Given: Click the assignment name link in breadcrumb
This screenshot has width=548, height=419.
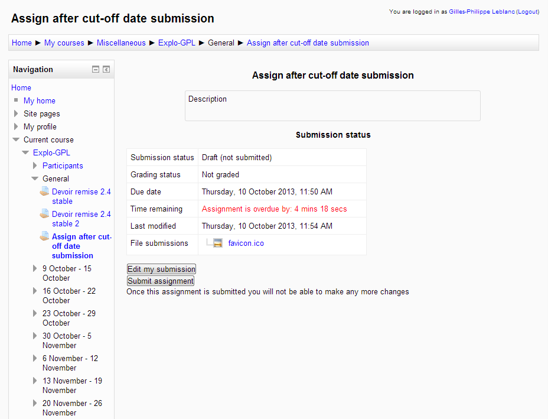Looking at the screenshot, I should (x=308, y=43).
